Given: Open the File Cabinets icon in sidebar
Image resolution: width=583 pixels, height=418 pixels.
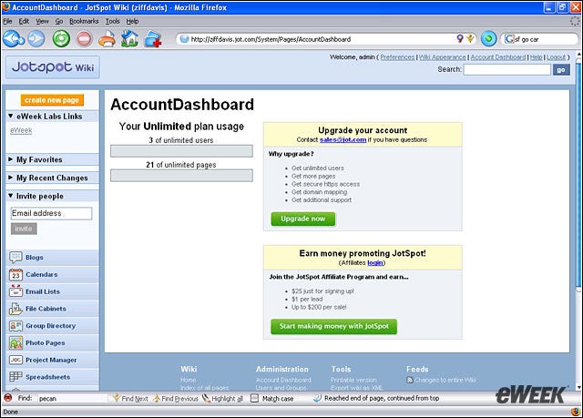Looking at the screenshot, I should click(15, 309).
